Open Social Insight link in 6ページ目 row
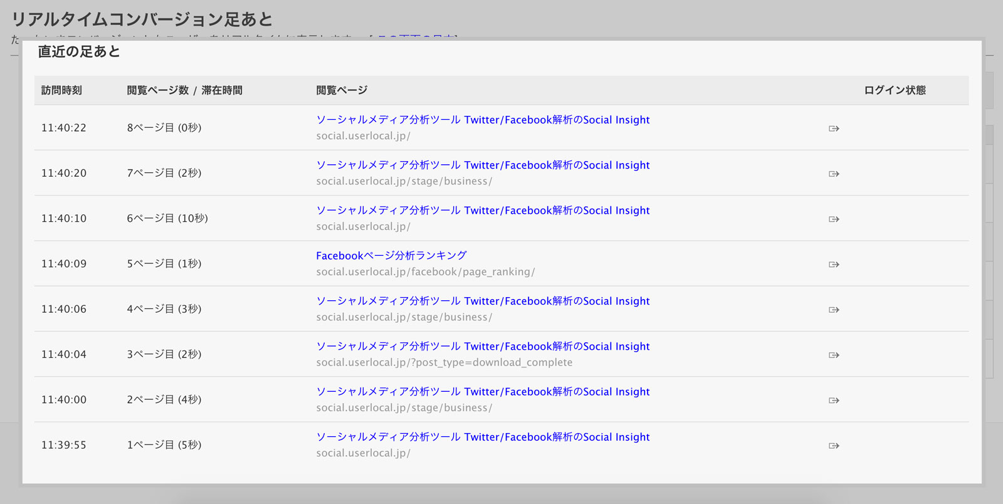 [483, 210]
